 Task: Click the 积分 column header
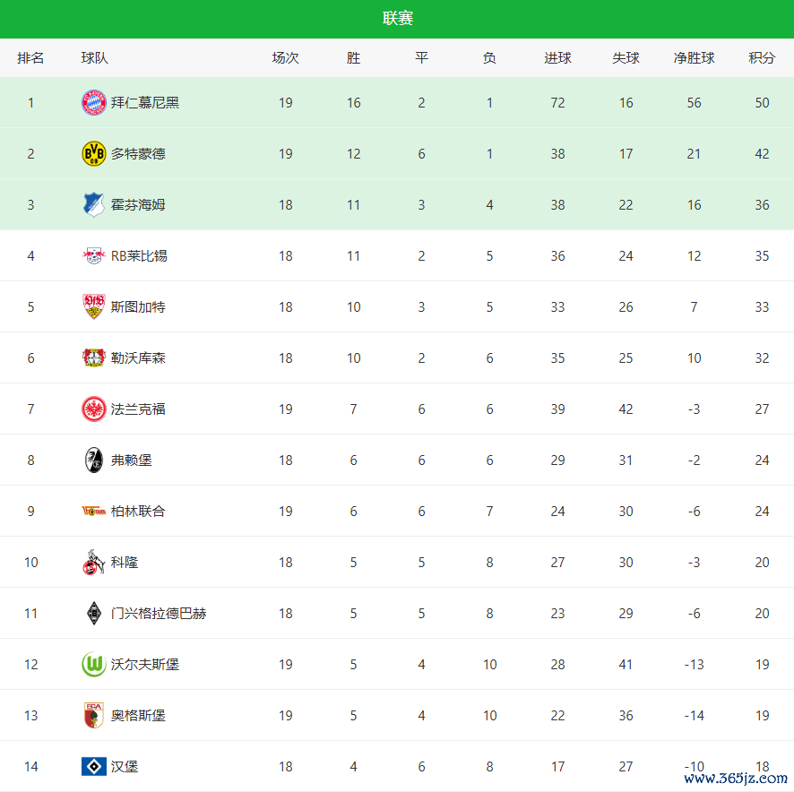click(x=762, y=58)
